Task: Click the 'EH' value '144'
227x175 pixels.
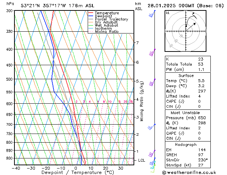Action: [x=202, y=150]
